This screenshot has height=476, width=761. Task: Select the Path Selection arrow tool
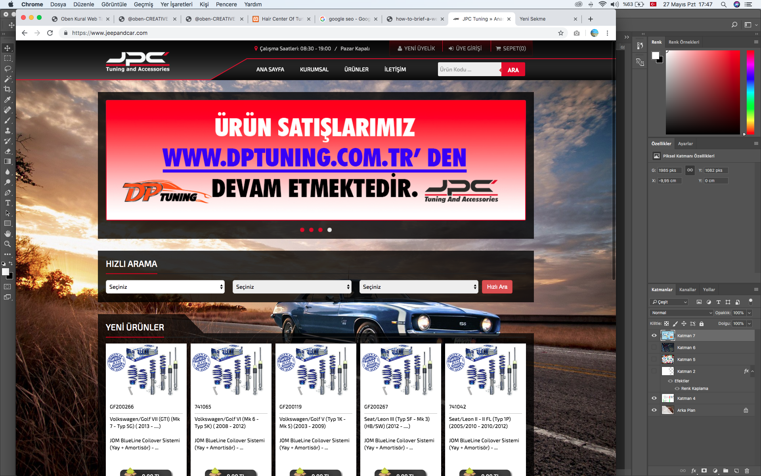[8, 213]
